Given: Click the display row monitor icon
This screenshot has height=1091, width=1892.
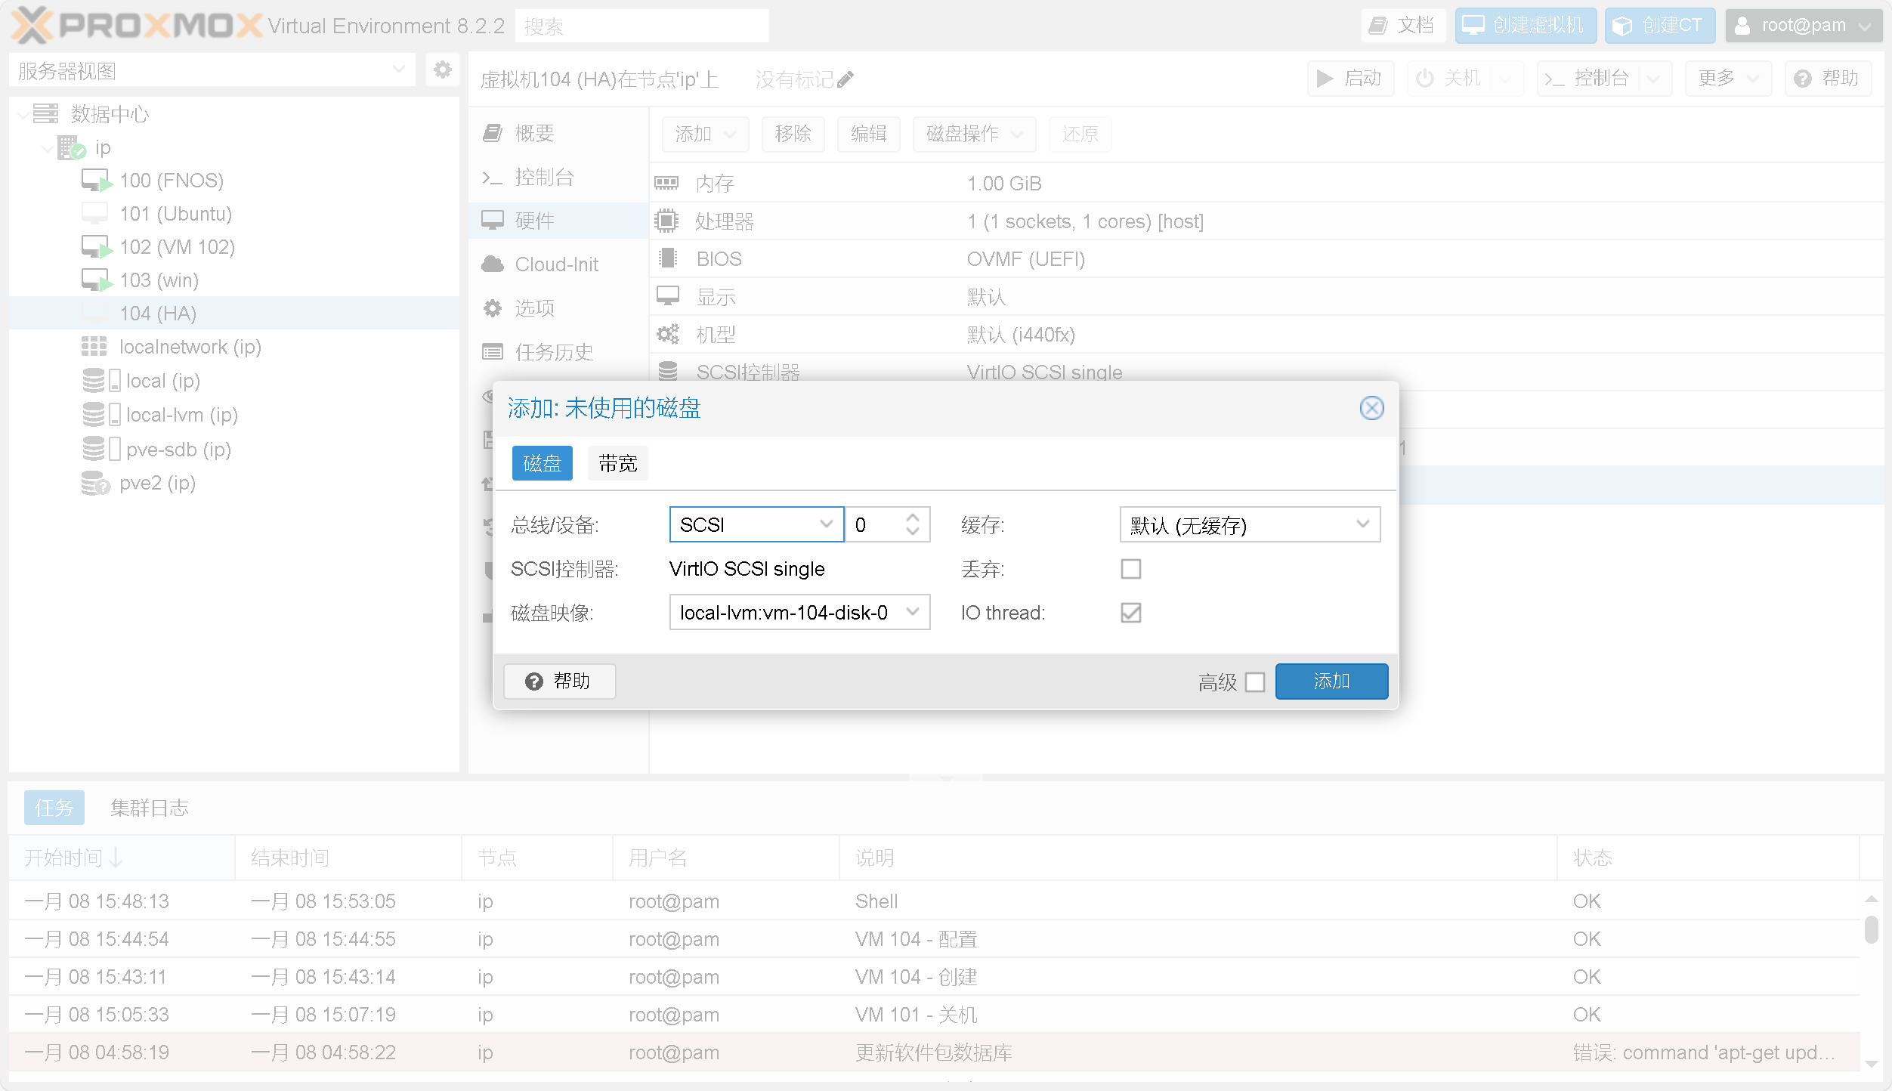Looking at the screenshot, I should (x=668, y=296).
